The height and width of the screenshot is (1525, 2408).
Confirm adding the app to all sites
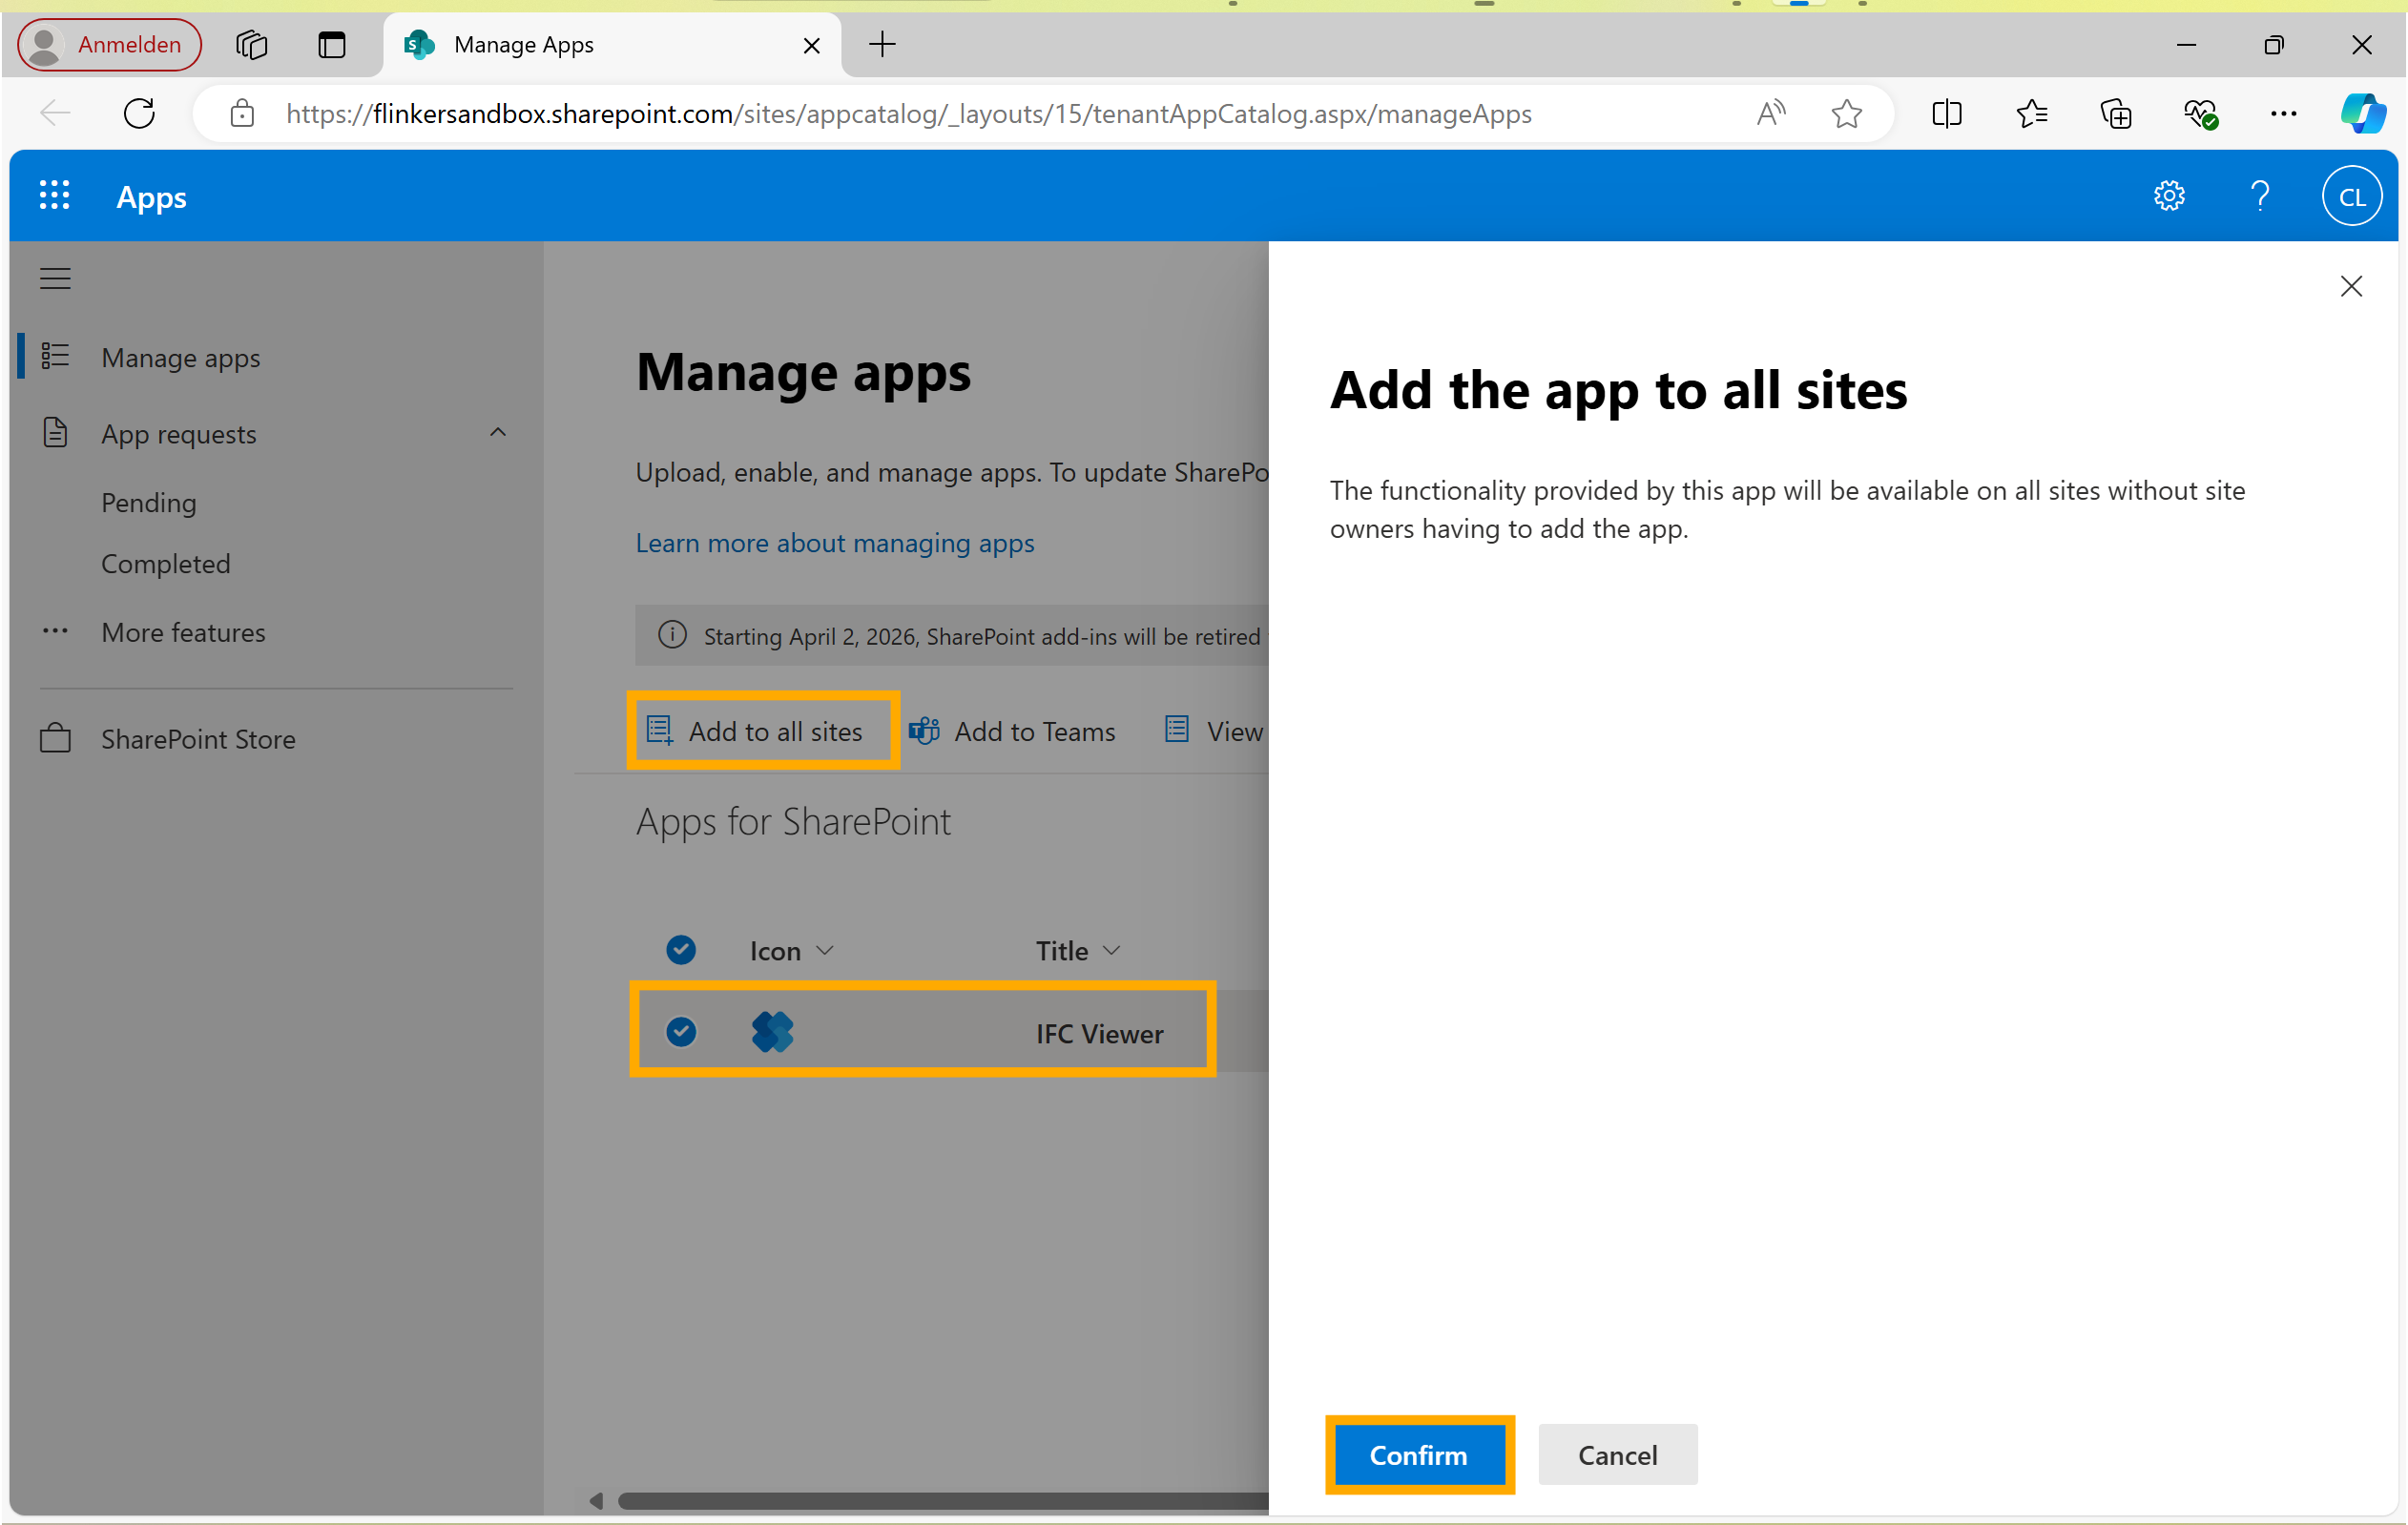(1418, 1455)
